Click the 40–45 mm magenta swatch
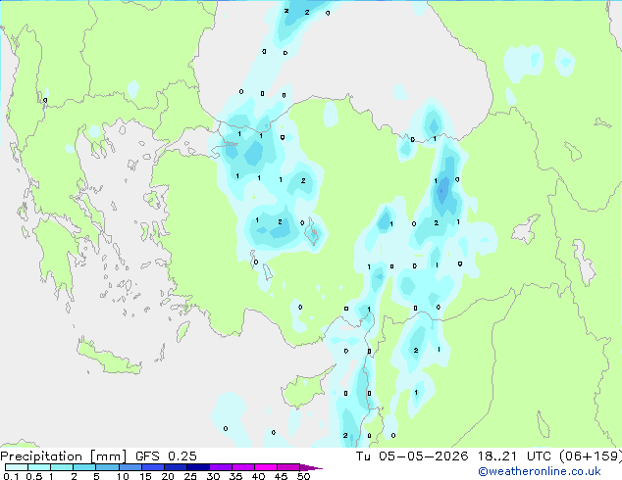The width and height of the screenshot is (622, 480). click(x=266, y=467)
